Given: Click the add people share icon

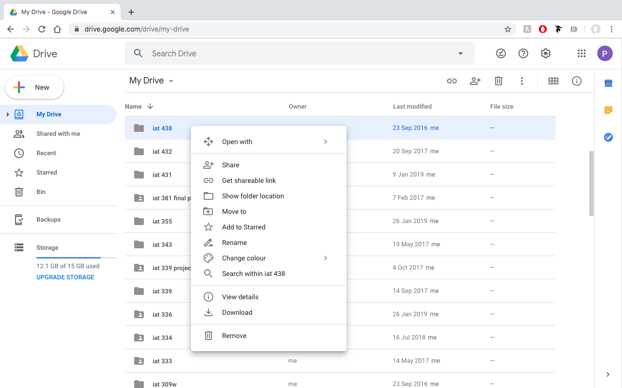Looking at the screenshot, I should 475,81.
